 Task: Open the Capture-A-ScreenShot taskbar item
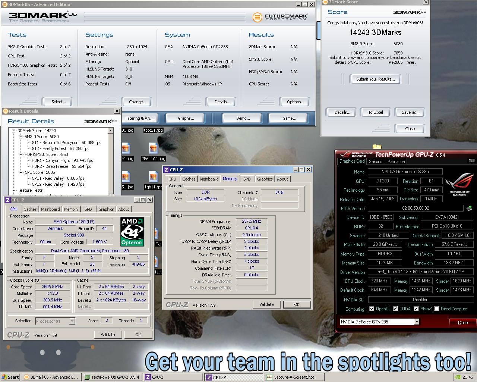coord(294,377)
